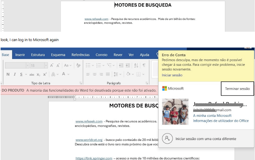Expand the numbered list style arrow

[x=103, y=65]
